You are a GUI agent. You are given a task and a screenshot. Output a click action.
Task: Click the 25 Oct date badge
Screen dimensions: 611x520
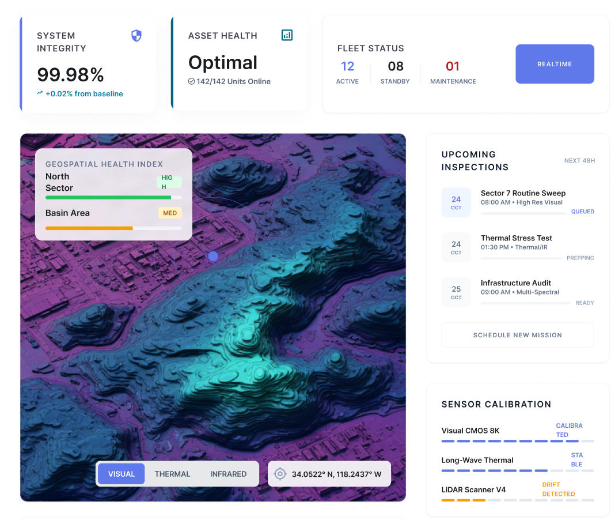coord(456,292)
